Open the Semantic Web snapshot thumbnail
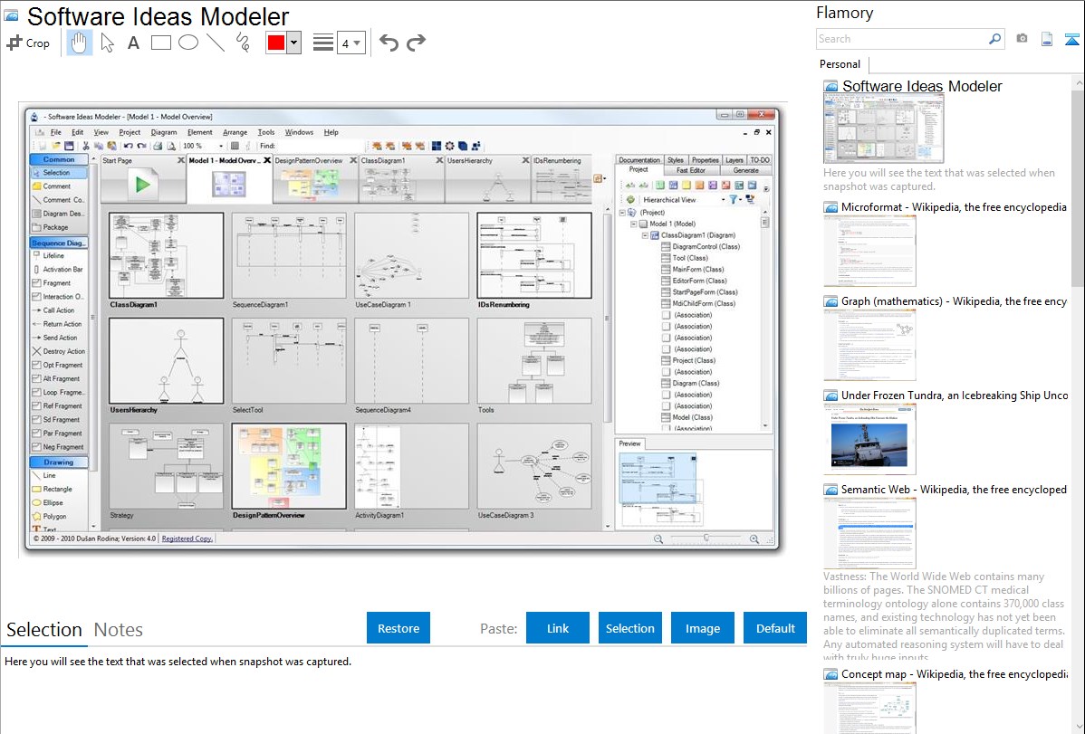The height and width of the screenshot is (734, 1085). click(869, 533)
